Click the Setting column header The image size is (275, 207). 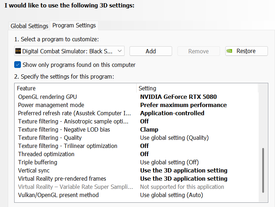[197, 88]
